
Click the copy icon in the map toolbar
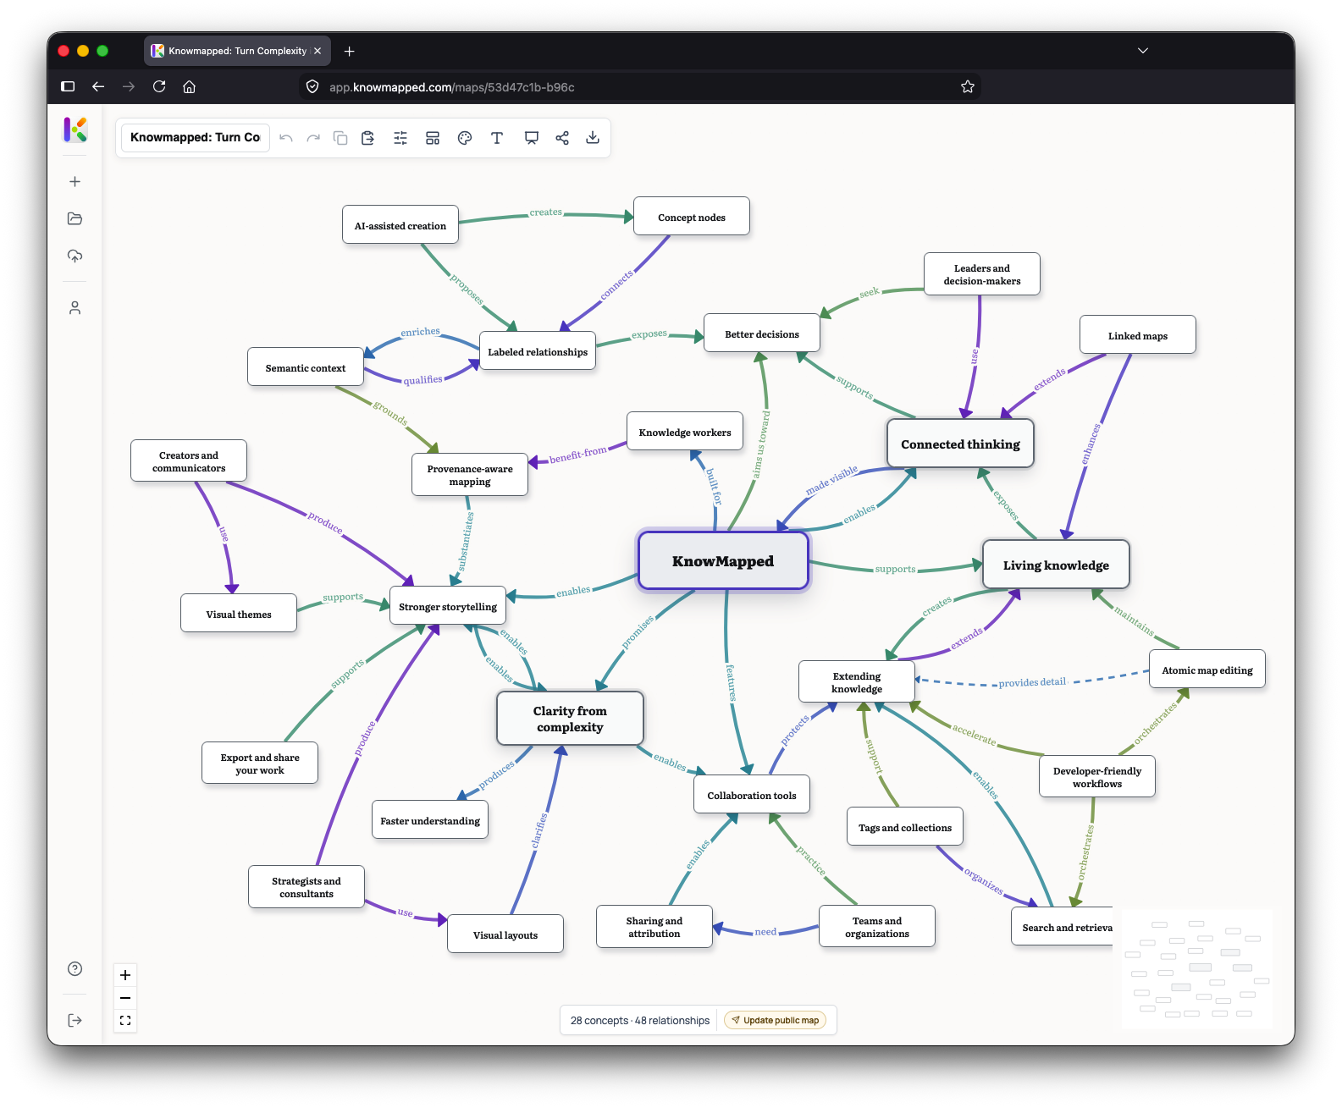[340, 138]
